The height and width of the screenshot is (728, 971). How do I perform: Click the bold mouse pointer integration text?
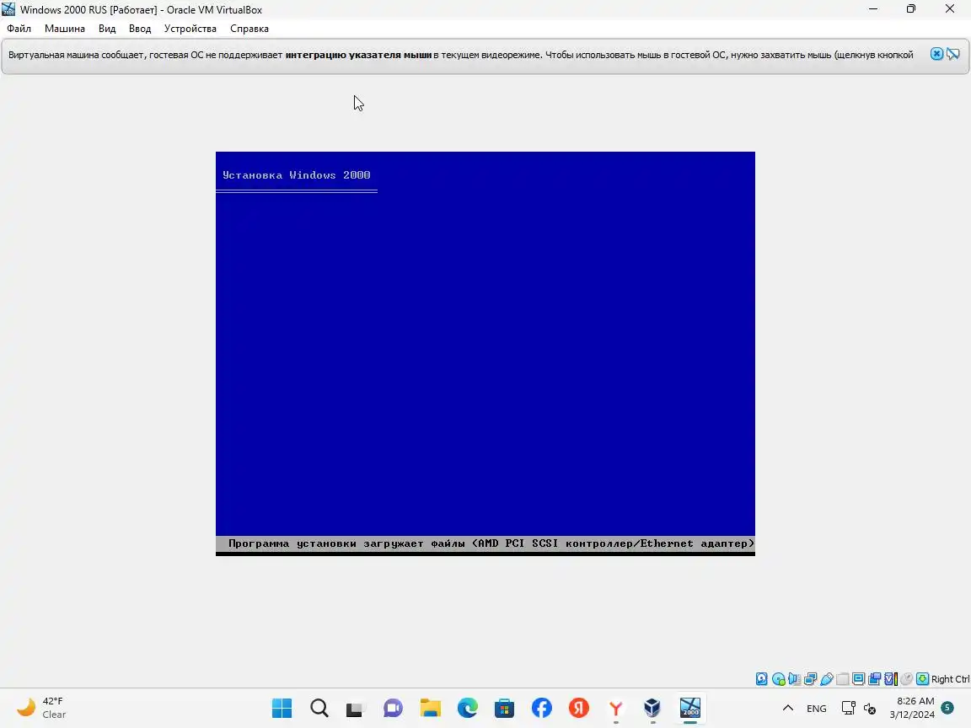(x=358, y=55)
